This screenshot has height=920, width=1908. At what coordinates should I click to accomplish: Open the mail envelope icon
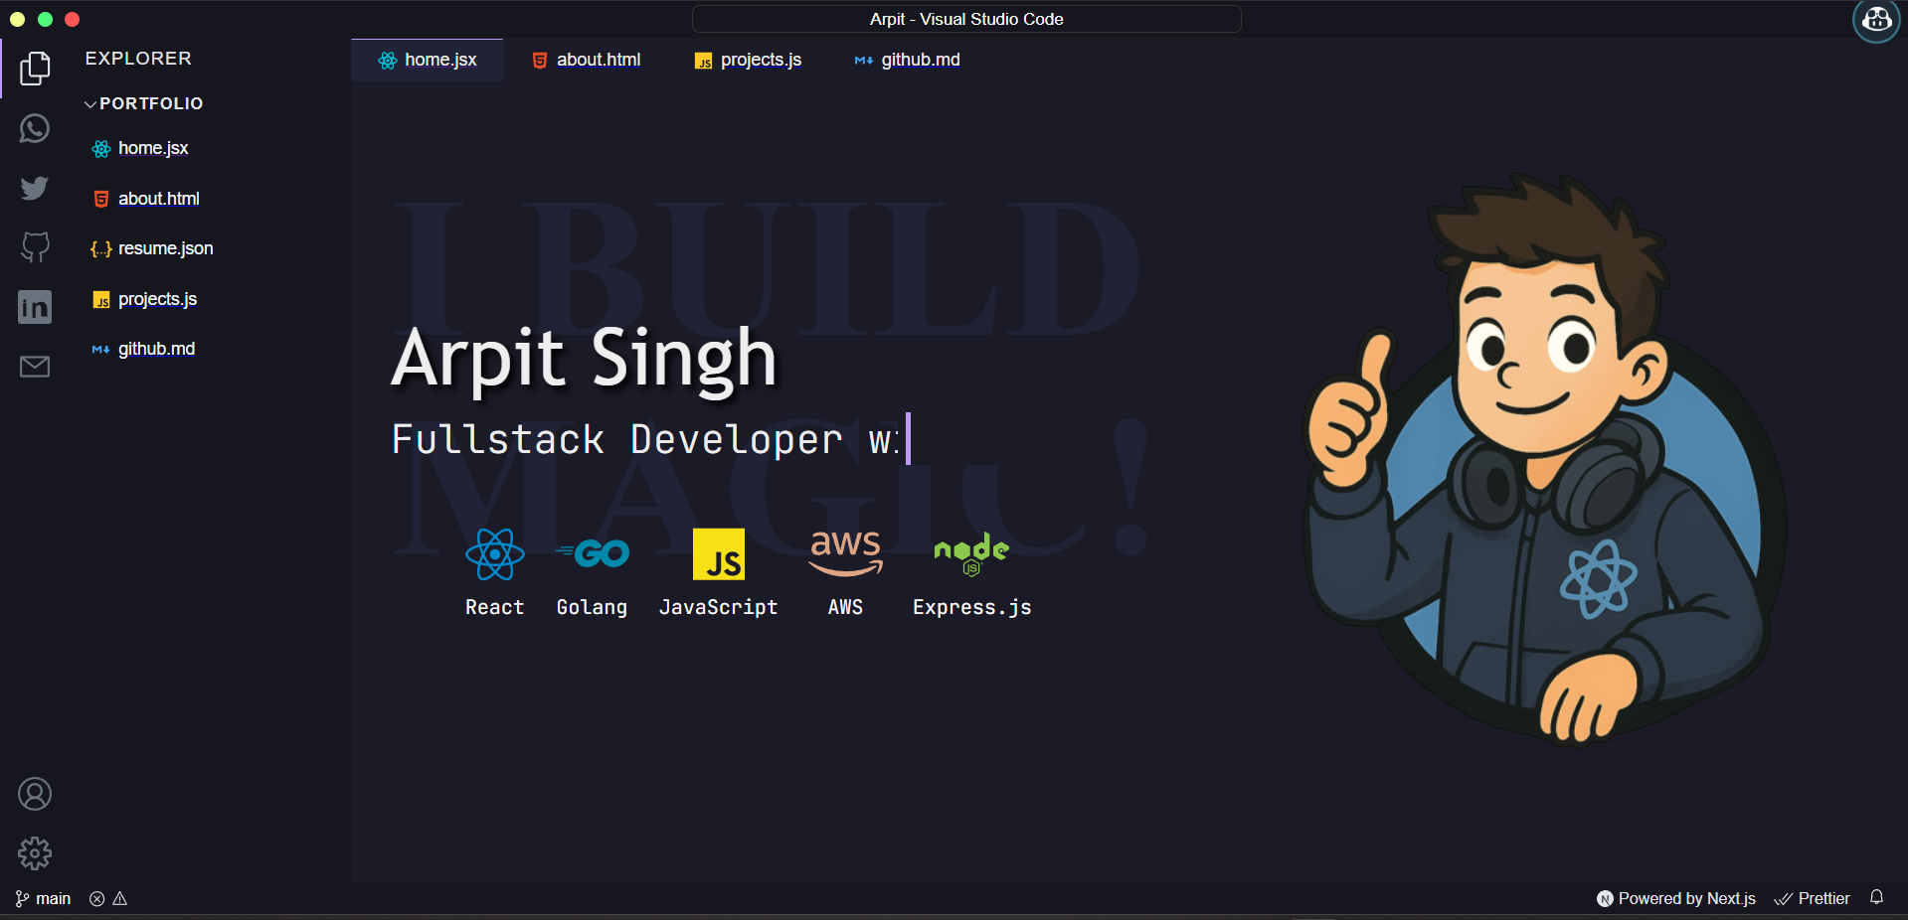[x=35, y=367]
